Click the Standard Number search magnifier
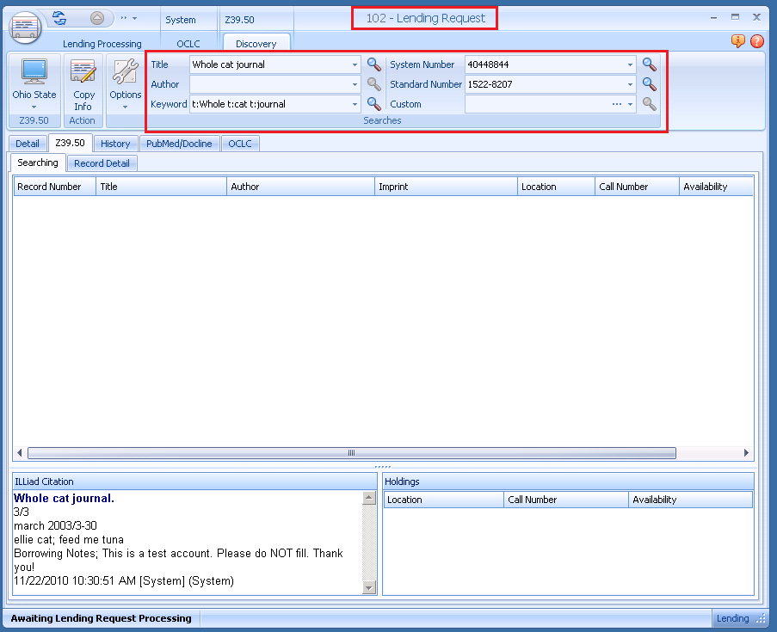Screen dimensions: 777x632 tap(649, 84)
